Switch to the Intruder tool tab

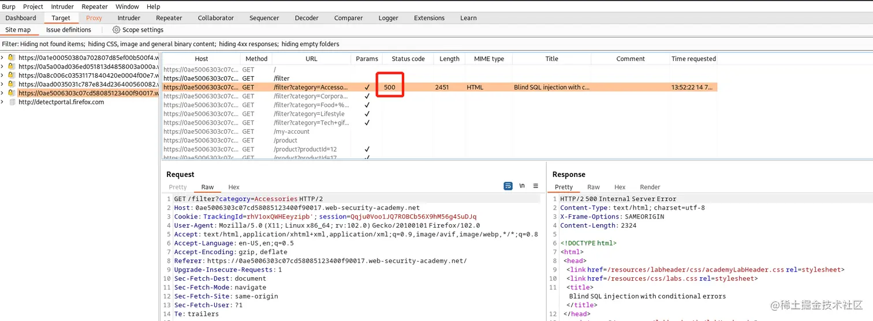[129, 18]
